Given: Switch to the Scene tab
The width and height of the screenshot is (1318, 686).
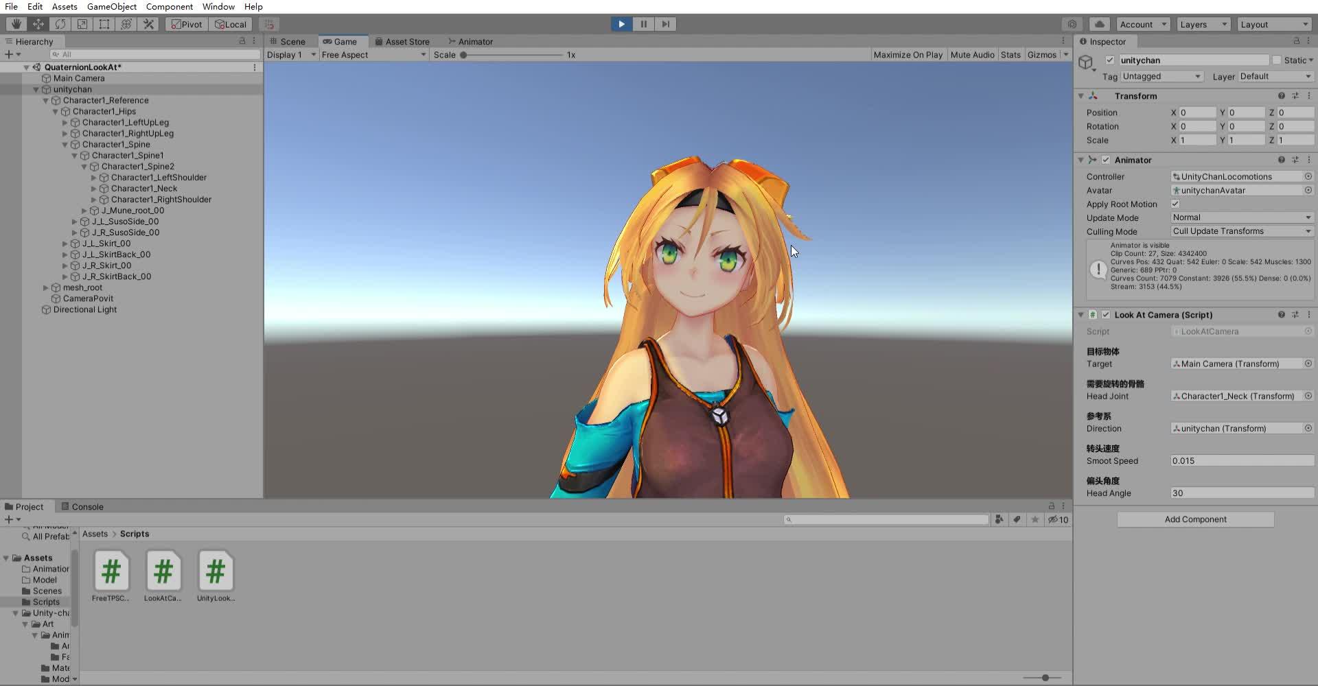Looking at the screenshot, I should pos(288,41).
